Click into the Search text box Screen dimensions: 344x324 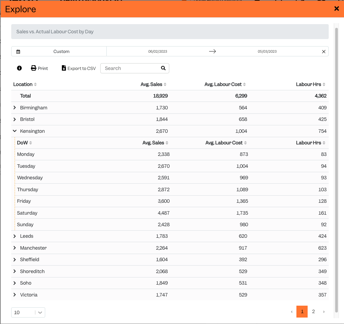pos(132,68)
